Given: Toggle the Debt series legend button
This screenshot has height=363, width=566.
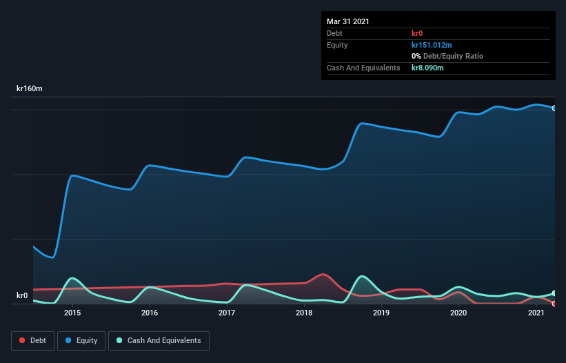Looking at the screenshot, I should pyautogui.click(x=32, y=341).
